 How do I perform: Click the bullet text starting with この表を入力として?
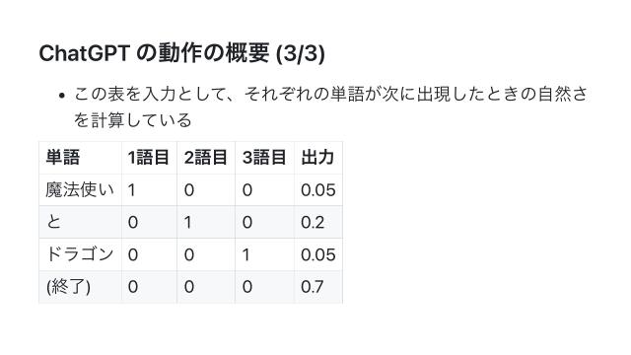[330, 106]
